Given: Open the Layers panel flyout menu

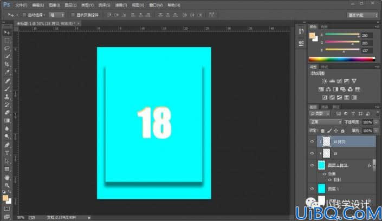Looking at the screenshot, I should pyautogui.click(x=377, y=107).
